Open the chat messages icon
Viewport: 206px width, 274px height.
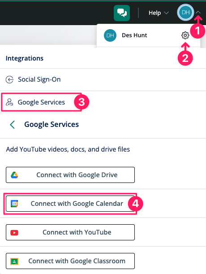click(x=122, y=13)
